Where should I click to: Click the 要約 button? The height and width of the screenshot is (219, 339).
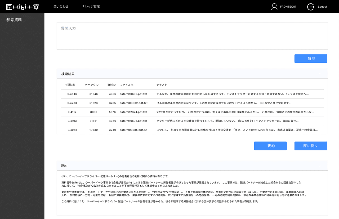(270, 146)
